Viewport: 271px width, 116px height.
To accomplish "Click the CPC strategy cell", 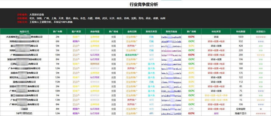I will tap(192, 109).
